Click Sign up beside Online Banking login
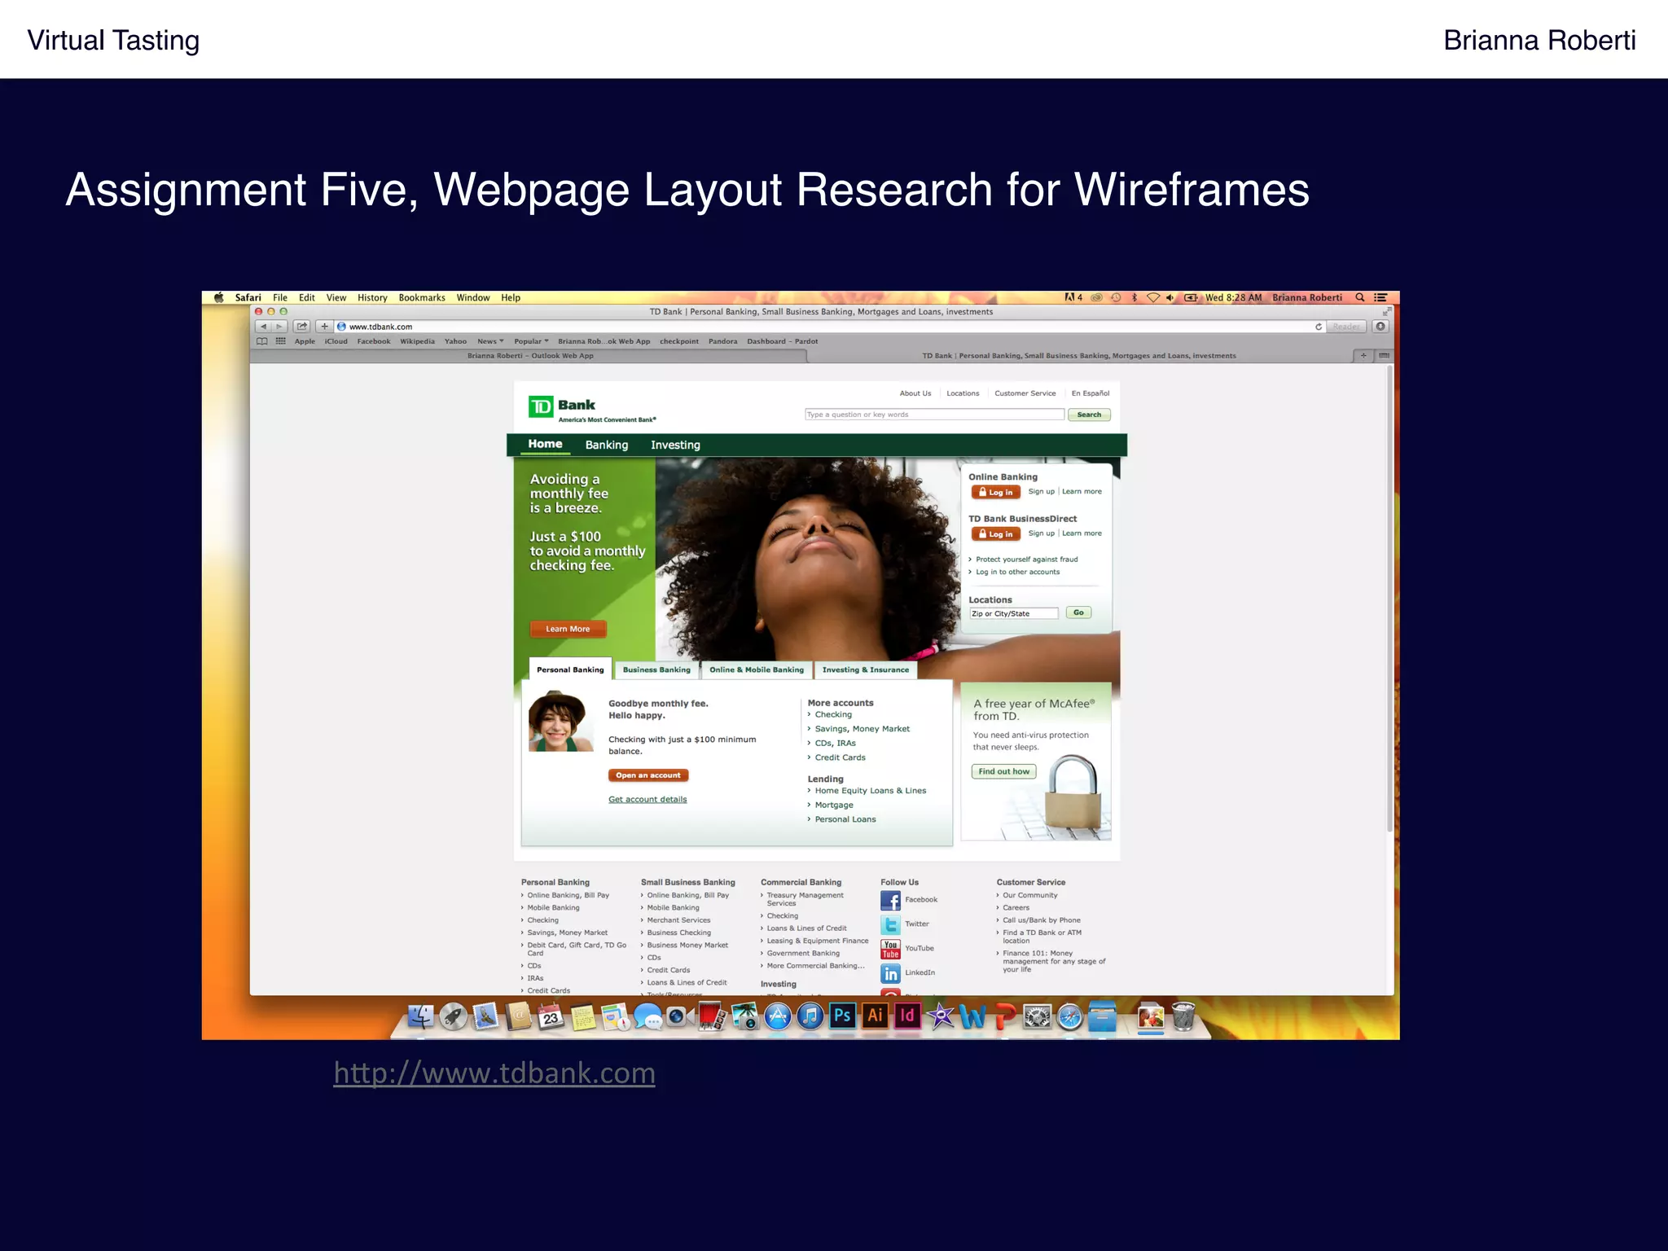The height and width of the screenshot is (1251, 1668). point(1041,491)
